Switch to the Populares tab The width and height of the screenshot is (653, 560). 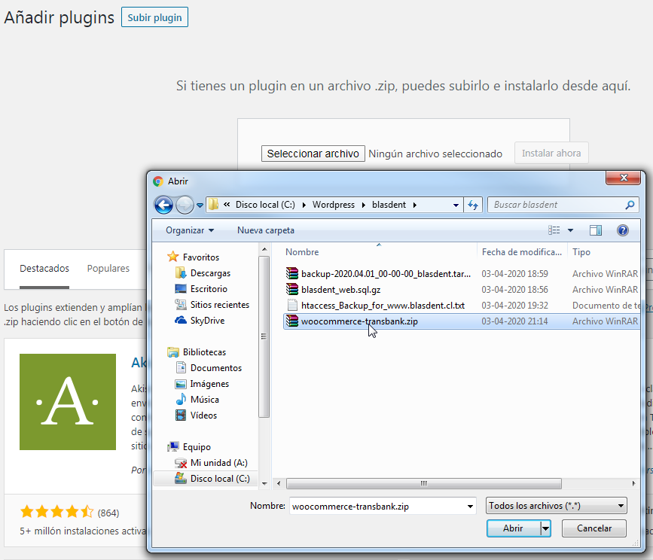coord(108,269)
